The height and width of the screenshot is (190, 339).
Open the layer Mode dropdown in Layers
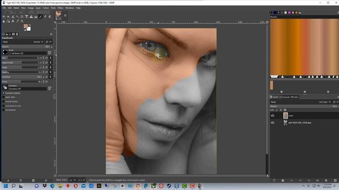click(x=325, y=102)
